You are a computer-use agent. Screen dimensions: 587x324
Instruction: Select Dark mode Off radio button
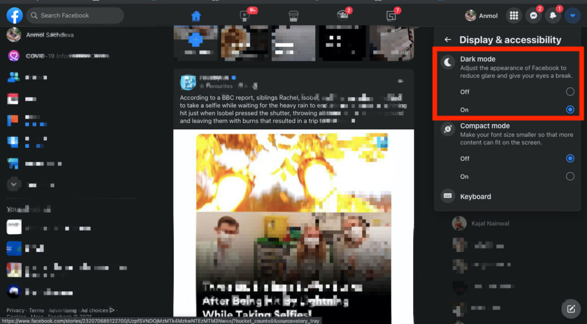click(570, 92)
